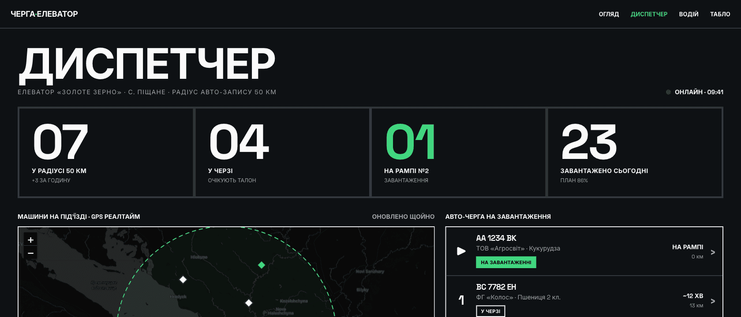Switch to the ВОДІЙ tab

tap(689, 14)
